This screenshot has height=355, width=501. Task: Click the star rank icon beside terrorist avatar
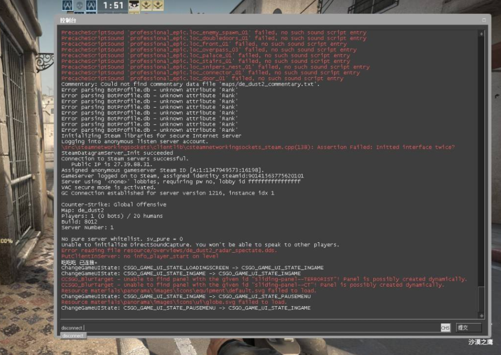[146, 5]
